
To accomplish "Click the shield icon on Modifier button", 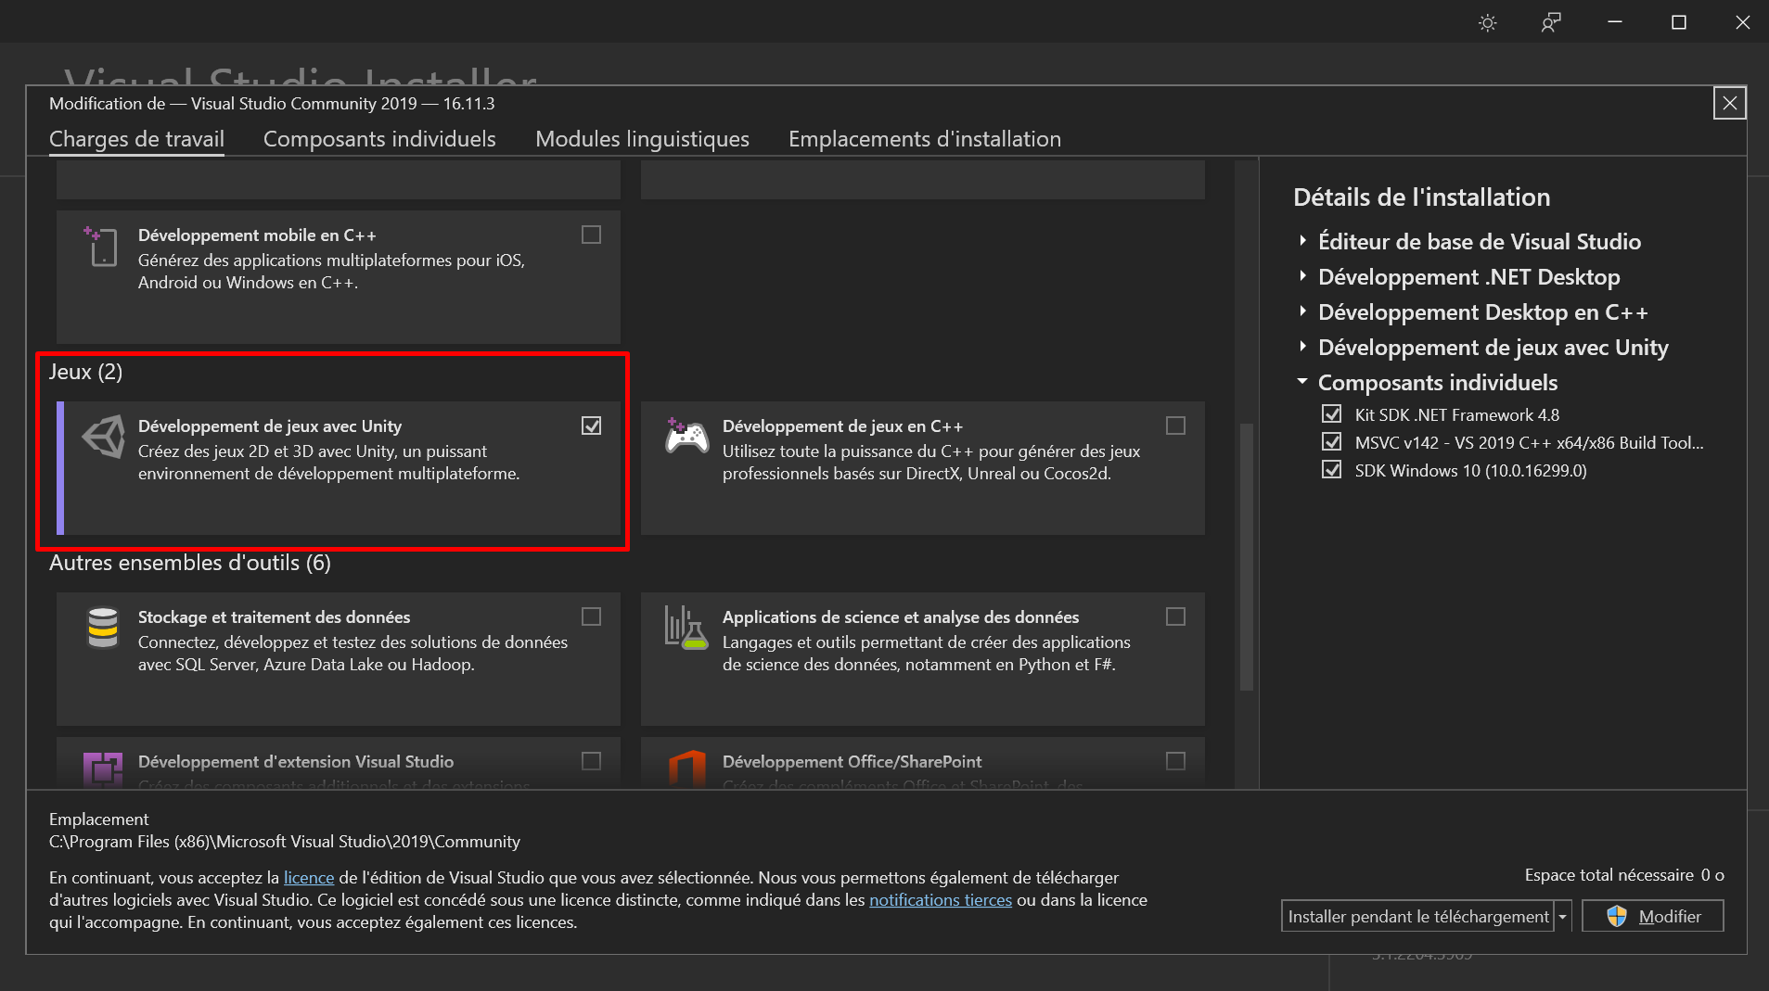I will pyautogui.click(x=1617, y=916).
